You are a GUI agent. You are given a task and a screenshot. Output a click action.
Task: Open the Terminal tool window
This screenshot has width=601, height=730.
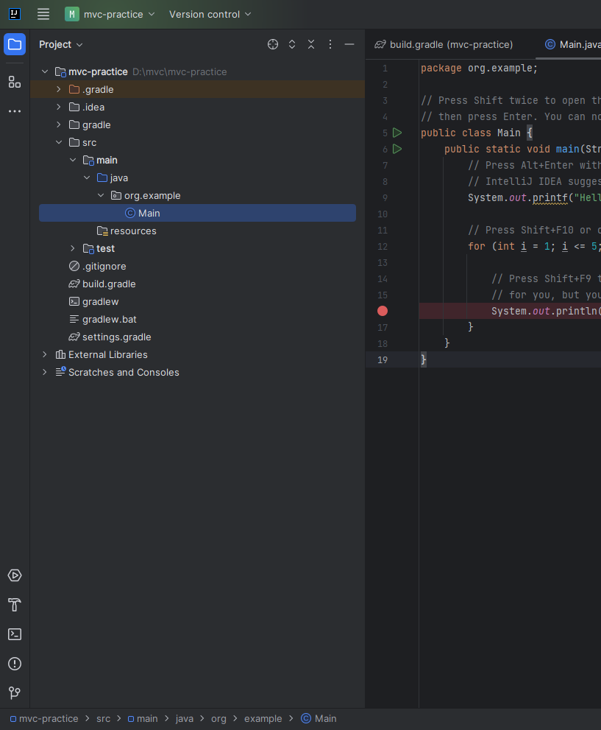(x=15, y=634)
